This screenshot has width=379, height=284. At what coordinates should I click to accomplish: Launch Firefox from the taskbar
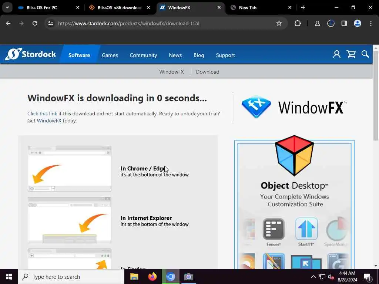(152, 277)
